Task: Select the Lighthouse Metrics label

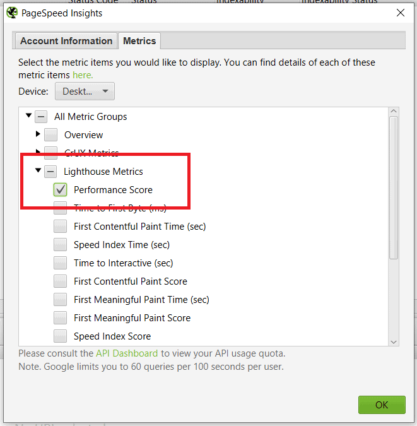Action: pyautogui.click(x=103, y=172)
